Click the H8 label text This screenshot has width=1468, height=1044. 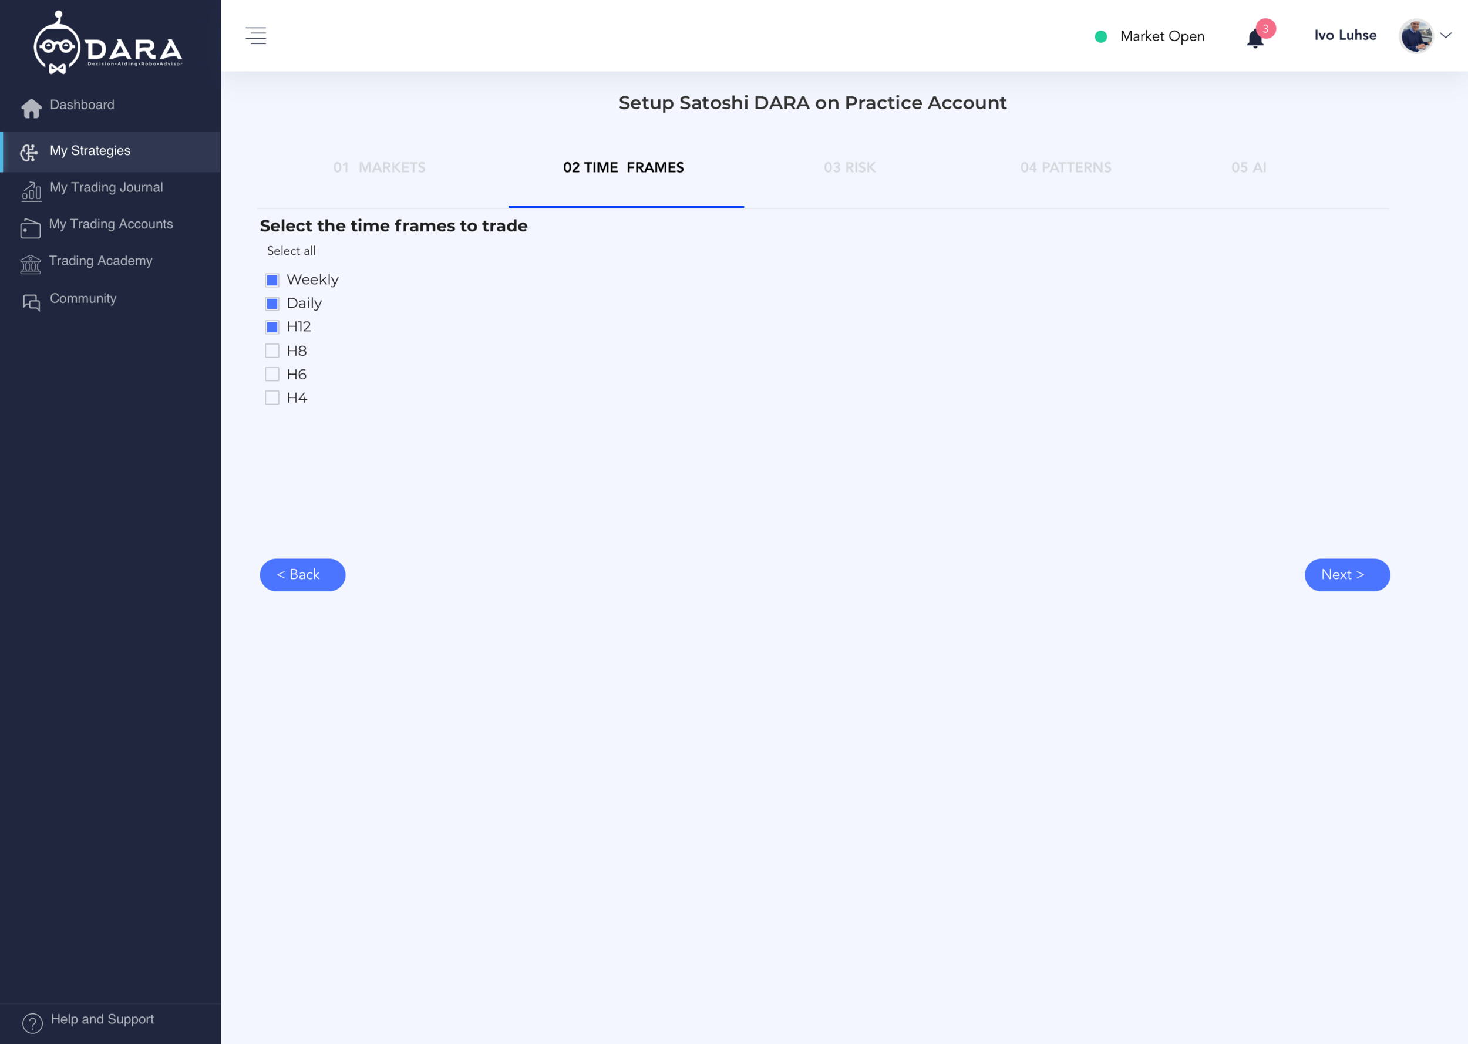pos(297,351)
